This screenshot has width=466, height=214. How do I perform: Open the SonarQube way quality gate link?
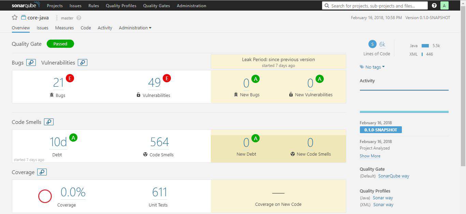click(394, 176)
